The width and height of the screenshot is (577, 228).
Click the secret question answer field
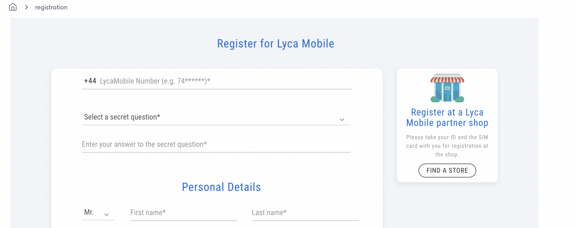point(197,144)
